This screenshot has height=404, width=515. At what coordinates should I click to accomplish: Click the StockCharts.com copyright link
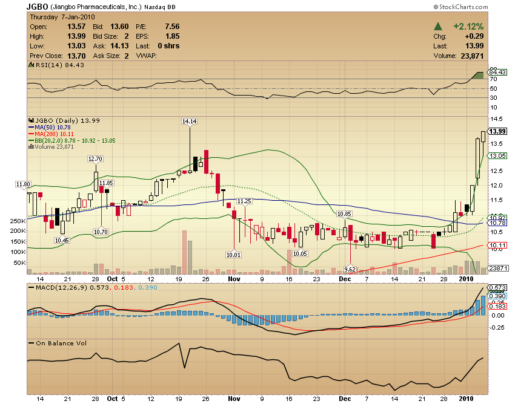tap(460, 7)
